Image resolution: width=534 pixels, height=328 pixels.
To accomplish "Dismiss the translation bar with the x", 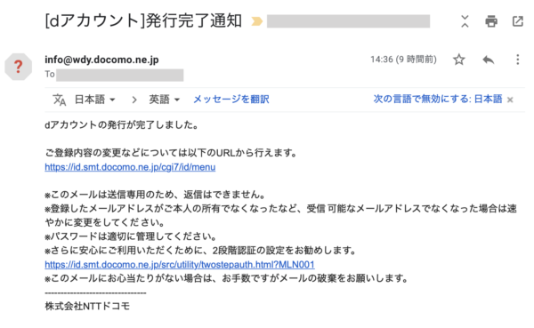I will pos(510,100).
